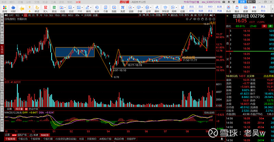Screen dimensions: 274x142
Task: Open 指标广场 indicator plaza
Action: (x=20, y=135)
